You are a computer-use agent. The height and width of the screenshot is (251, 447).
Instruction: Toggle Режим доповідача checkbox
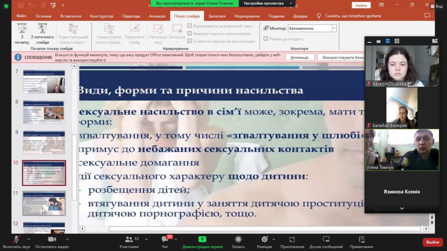[266, 39]
